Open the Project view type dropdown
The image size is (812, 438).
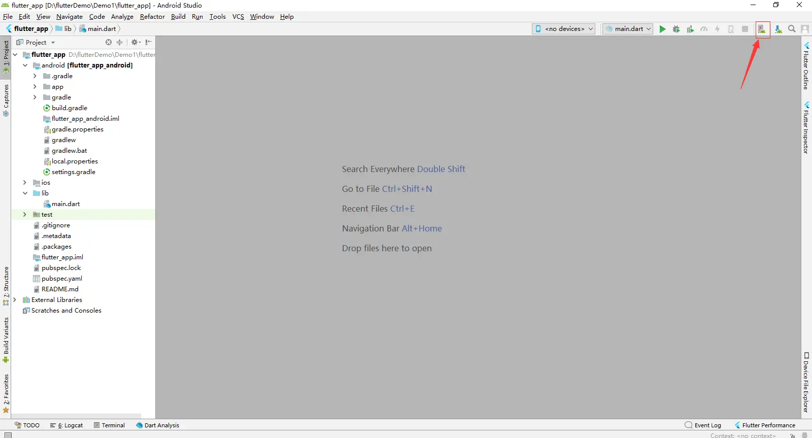point(35,42)
